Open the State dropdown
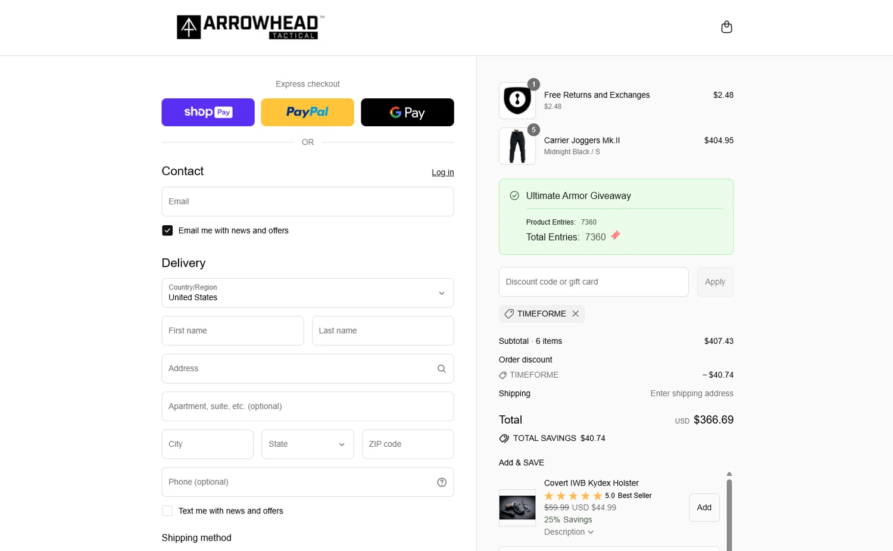The width and height of the screenshot is (893, 551). point(307,444)
